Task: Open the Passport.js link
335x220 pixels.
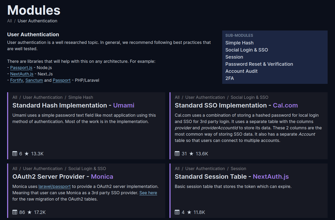Action: [x=21, y=68]
